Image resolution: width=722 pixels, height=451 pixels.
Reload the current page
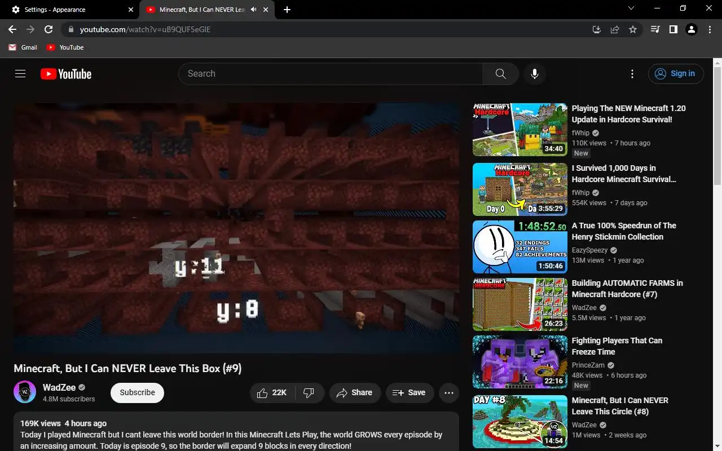click(x=49, y=29)
